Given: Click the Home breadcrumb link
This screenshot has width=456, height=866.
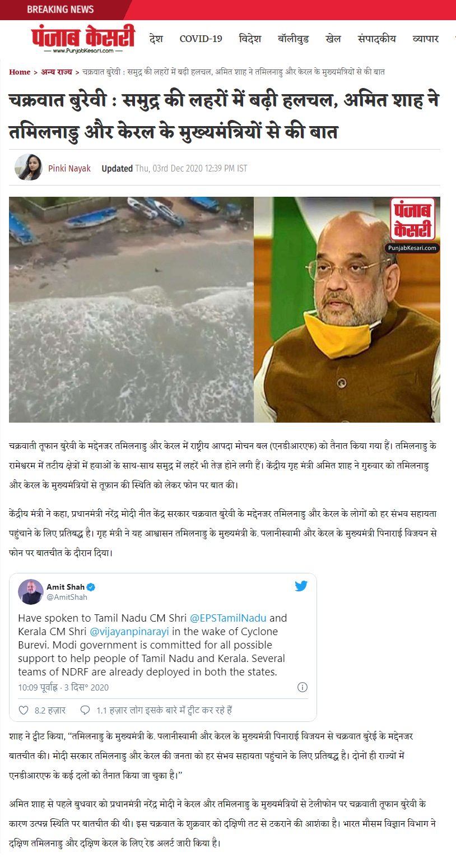Looking at the screenshot, I should tap(20, 72).
